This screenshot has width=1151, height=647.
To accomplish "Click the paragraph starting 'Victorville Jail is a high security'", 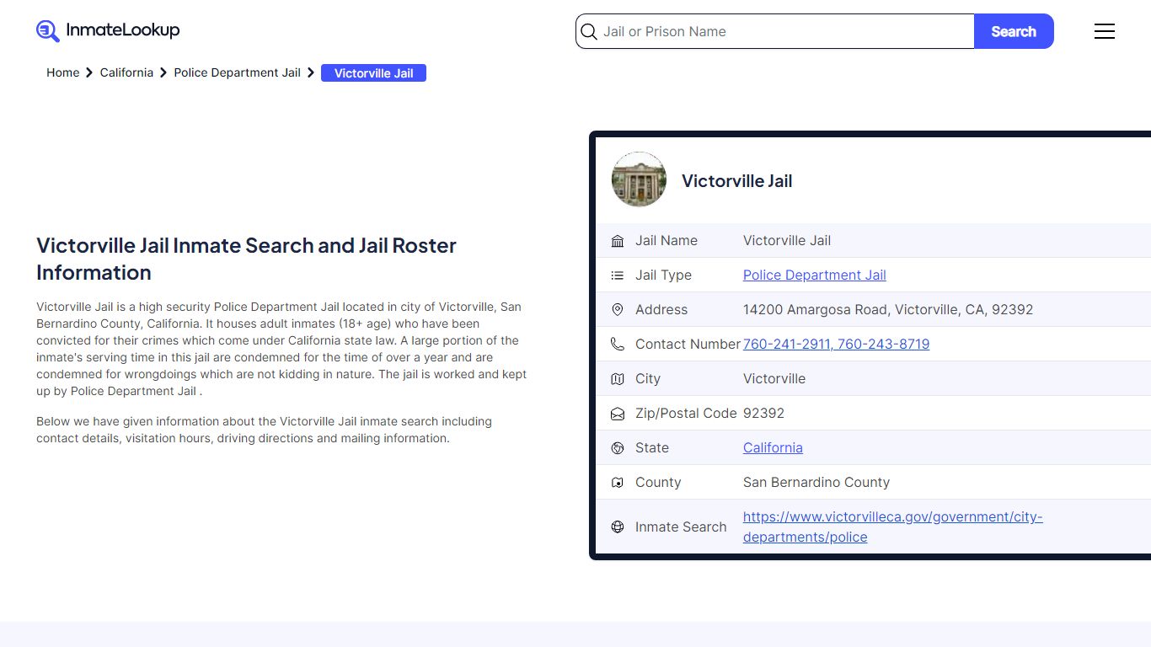I will 281,349.
